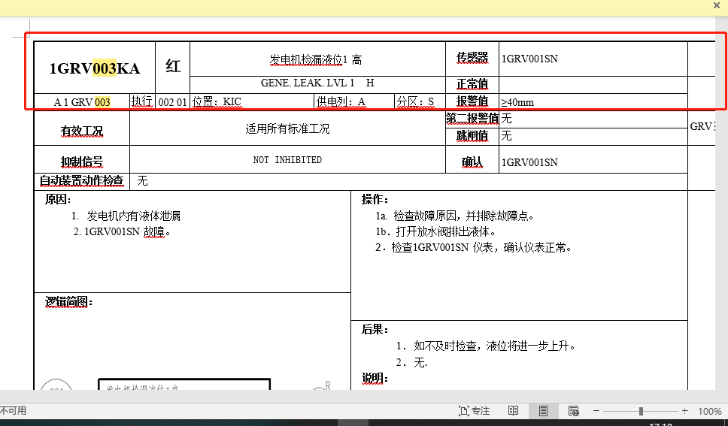Select Print Layout view icon

[543, 411]
